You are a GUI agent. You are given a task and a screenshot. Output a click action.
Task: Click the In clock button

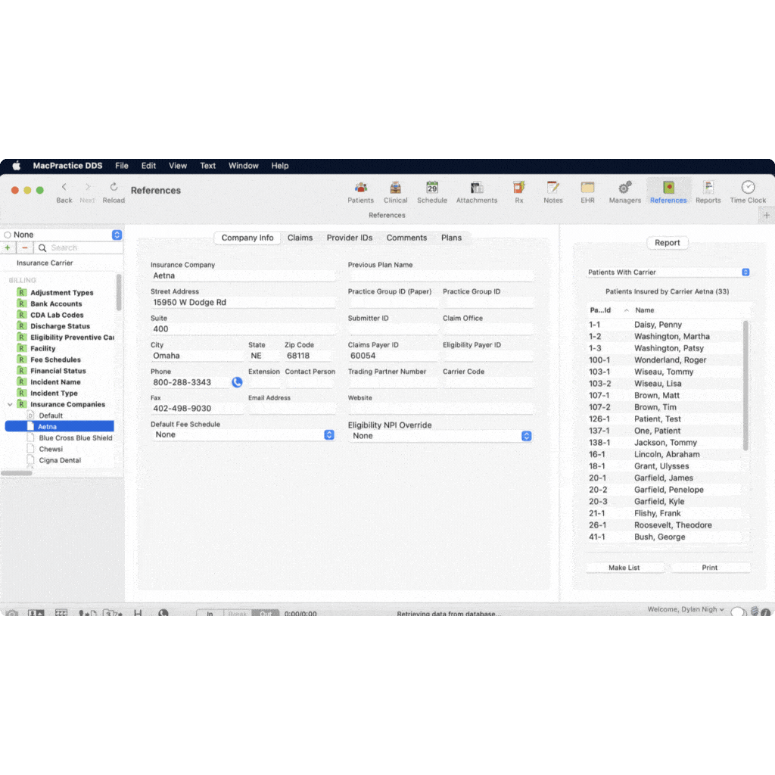coord(210,613)
